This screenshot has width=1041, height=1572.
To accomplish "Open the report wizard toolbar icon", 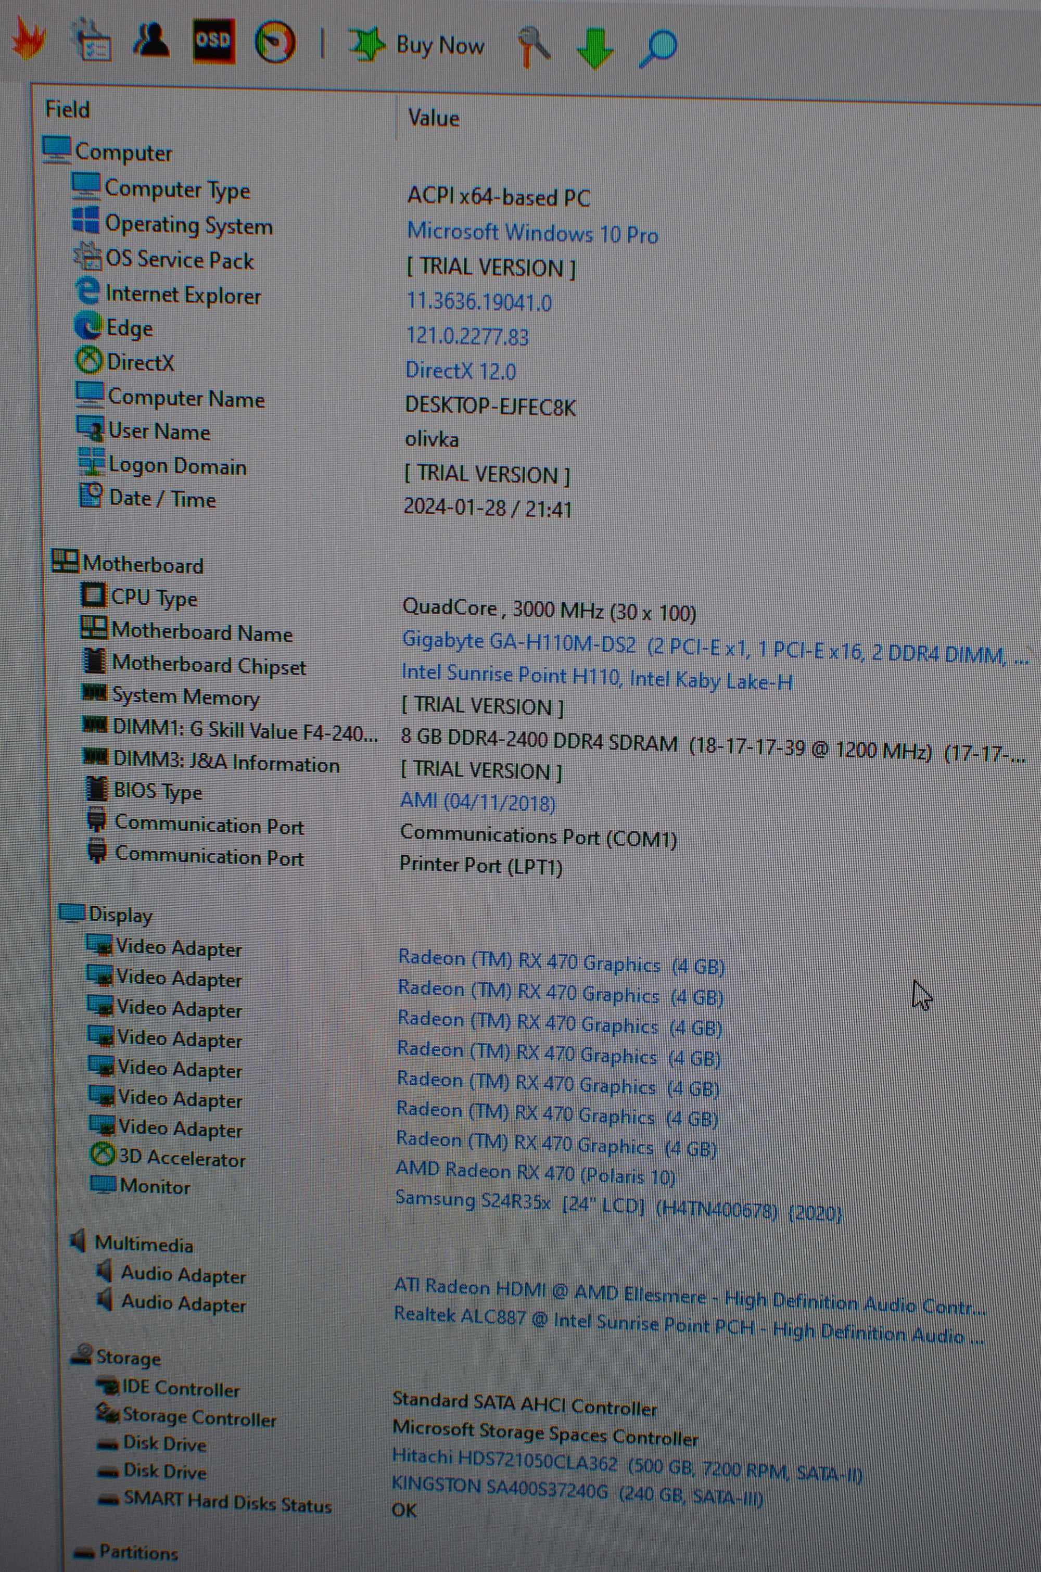I will 92,41.
